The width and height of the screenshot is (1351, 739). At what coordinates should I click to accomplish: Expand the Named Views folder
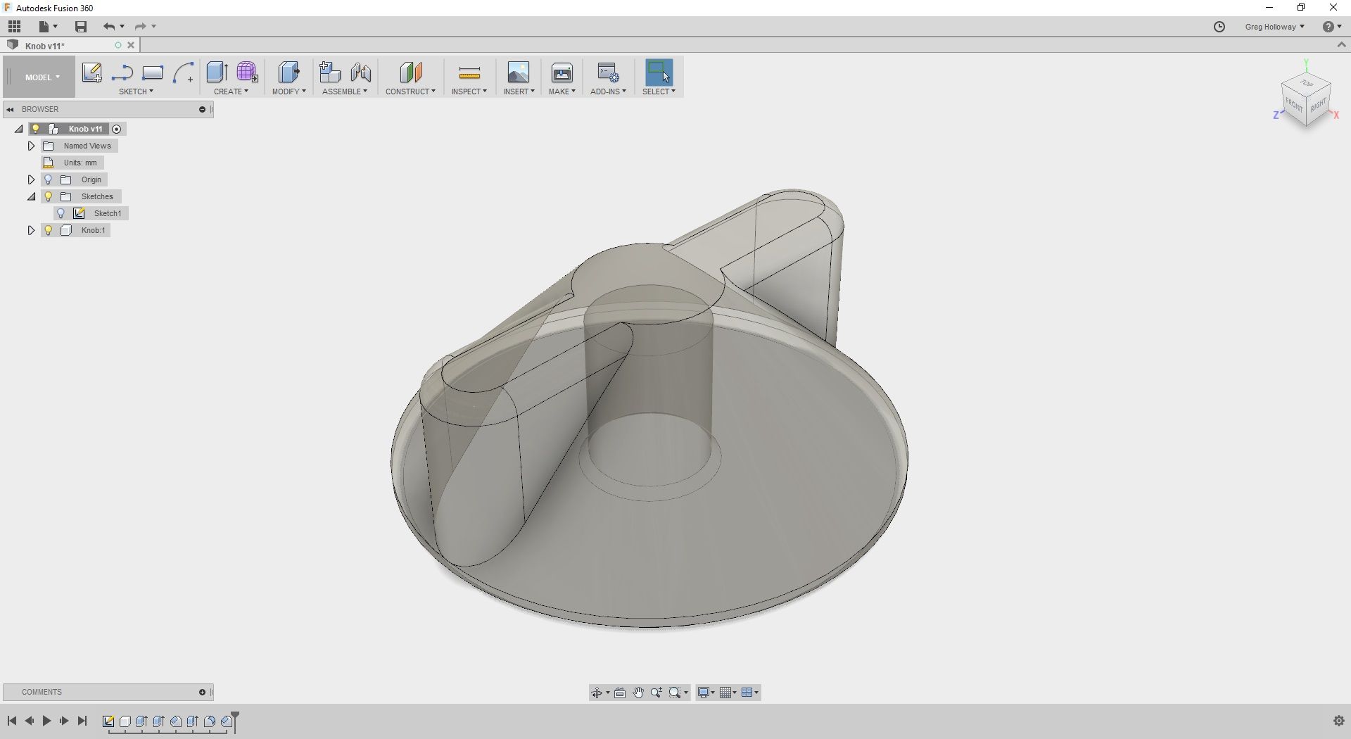[31, 146]
